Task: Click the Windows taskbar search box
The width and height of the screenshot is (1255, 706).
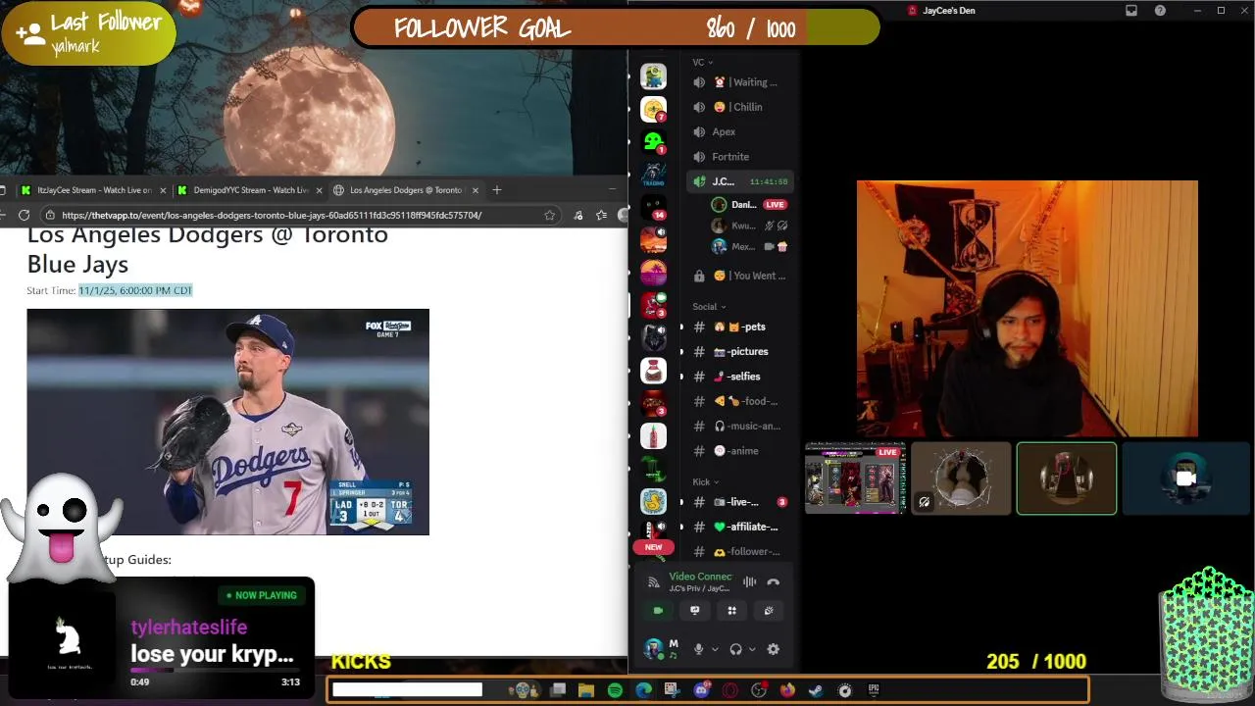Action: [x=407, y=690]
